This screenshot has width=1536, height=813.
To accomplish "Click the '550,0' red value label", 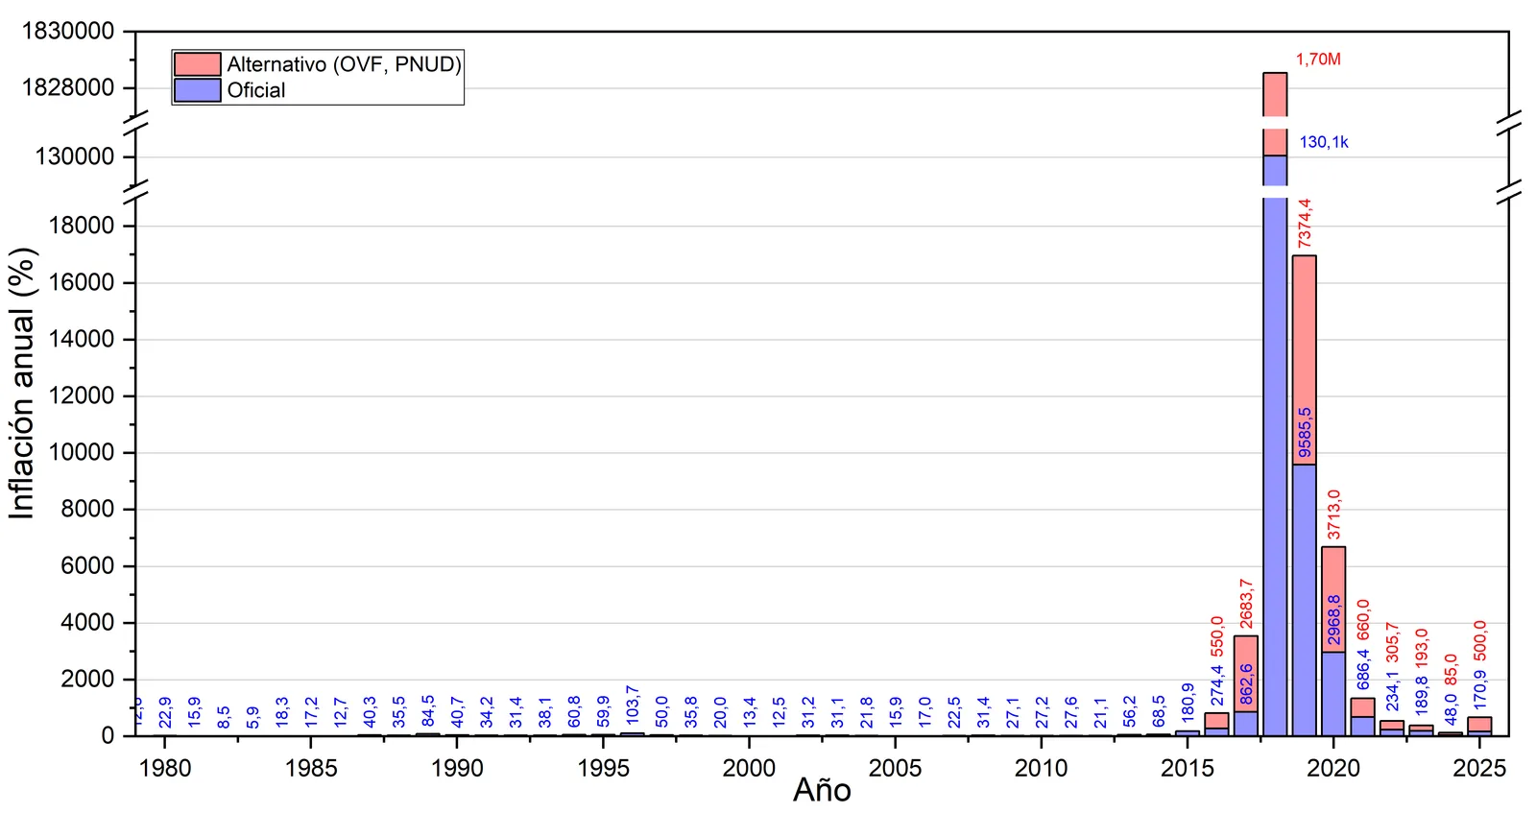I will tap(1217, 636).
